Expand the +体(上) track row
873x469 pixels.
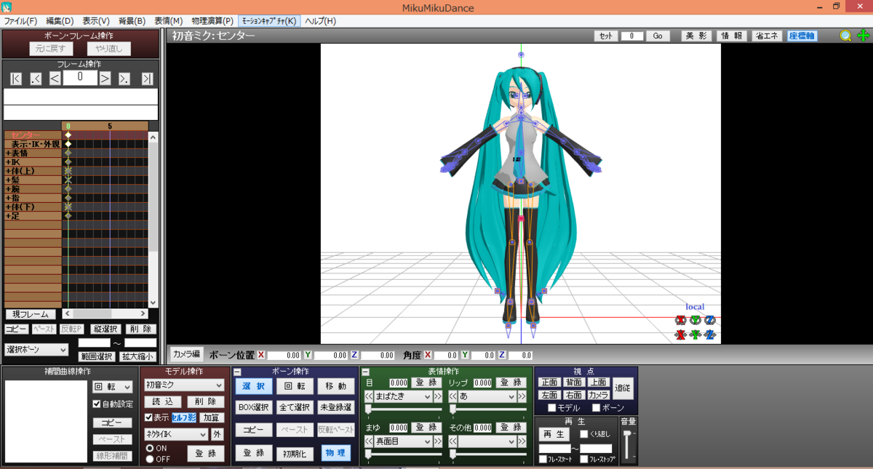point(32,171)
